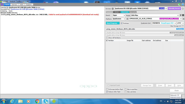
Task: Click the Flash button at bottom right
Action: pos(177,90)
